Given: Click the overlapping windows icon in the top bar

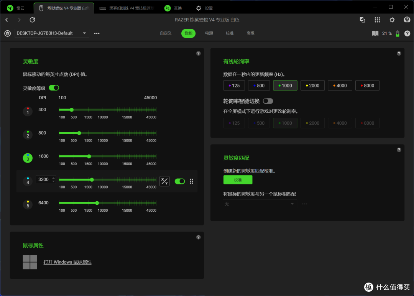Looking at the screenshot, I should pos(362,20).
